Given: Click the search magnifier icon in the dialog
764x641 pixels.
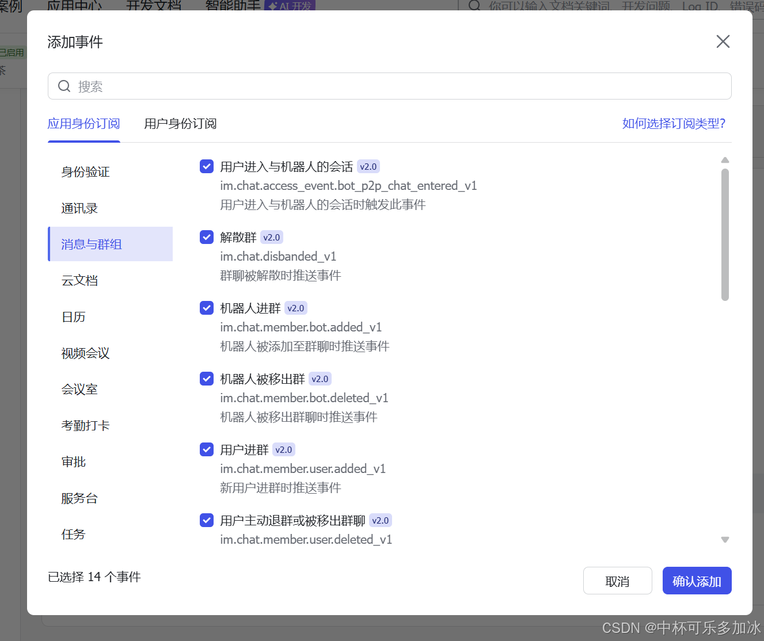Looking at the screenshot, I should pos(64,86).
